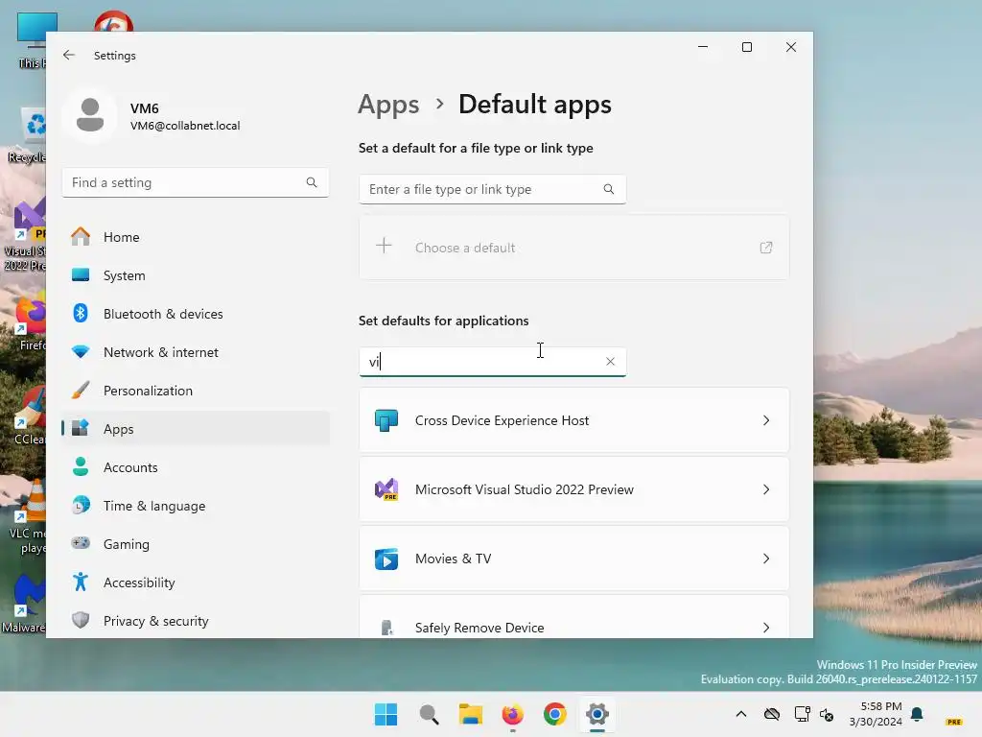Open Personalization settings
982x737 pixels.
tap(196, 391)
